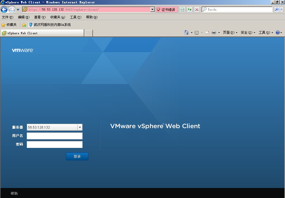Open the recent pages dropdown next to Forward
This screenshot has width=285, height=198.
[18, 10]
